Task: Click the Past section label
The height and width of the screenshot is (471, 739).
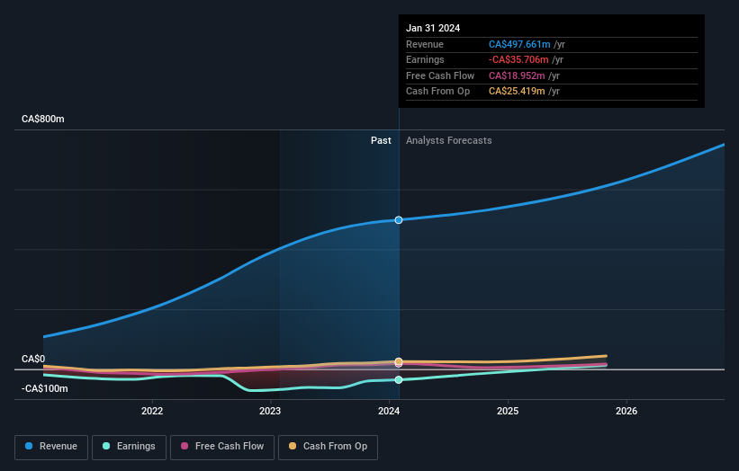Action: pos(381,140)
